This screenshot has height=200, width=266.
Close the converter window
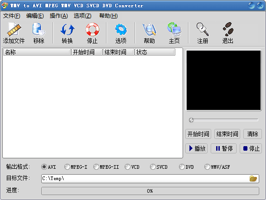(260, 5)
